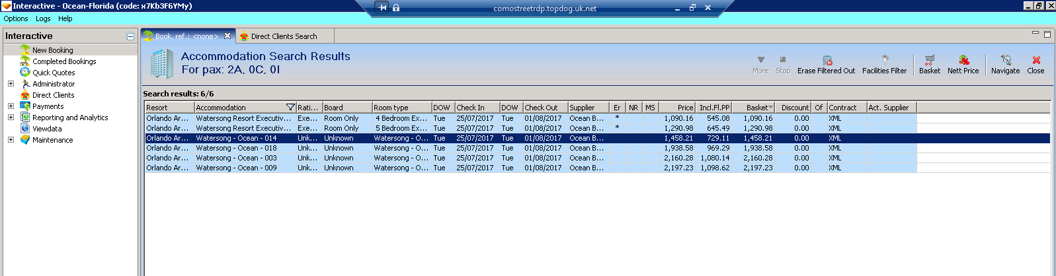Click the Direct Clients icon in tree
Viewport: 1056px width, 276px height.
(x=25, y=94)
